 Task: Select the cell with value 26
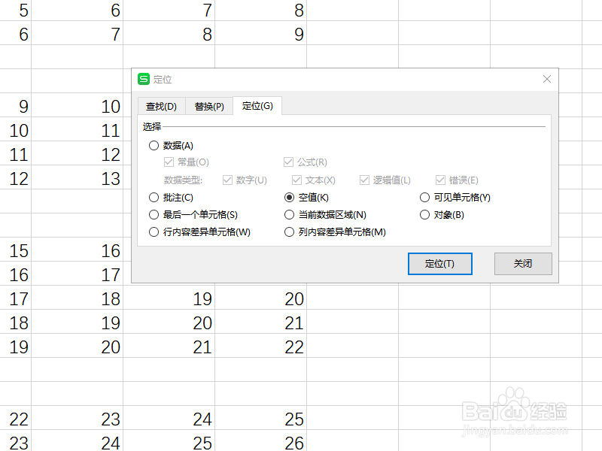(260, 440)
